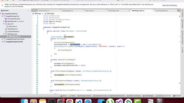Click the quick-fix screwdriver icon on line 20

(39, 45)
